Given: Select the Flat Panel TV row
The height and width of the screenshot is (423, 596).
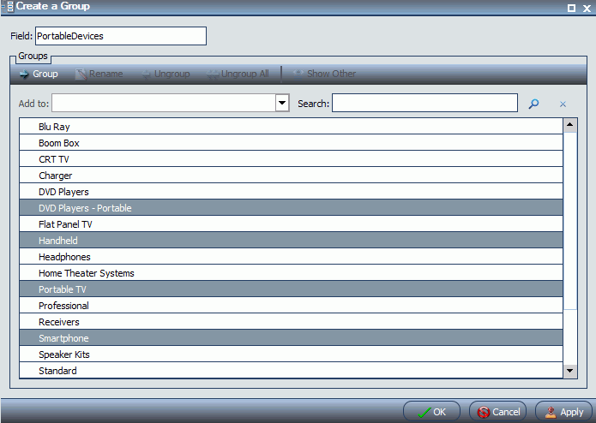Looking at the screenshot, I should click(x=292, y=224).
